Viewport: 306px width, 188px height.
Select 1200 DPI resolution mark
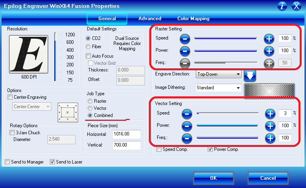pyautogui.click(x=70, y=35)
